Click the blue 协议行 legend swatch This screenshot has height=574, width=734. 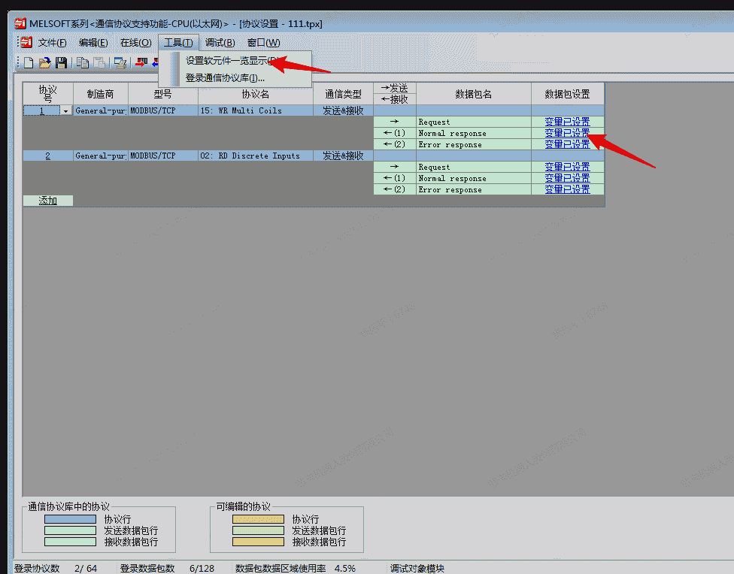pyautogui.click(x=70, y=519)
